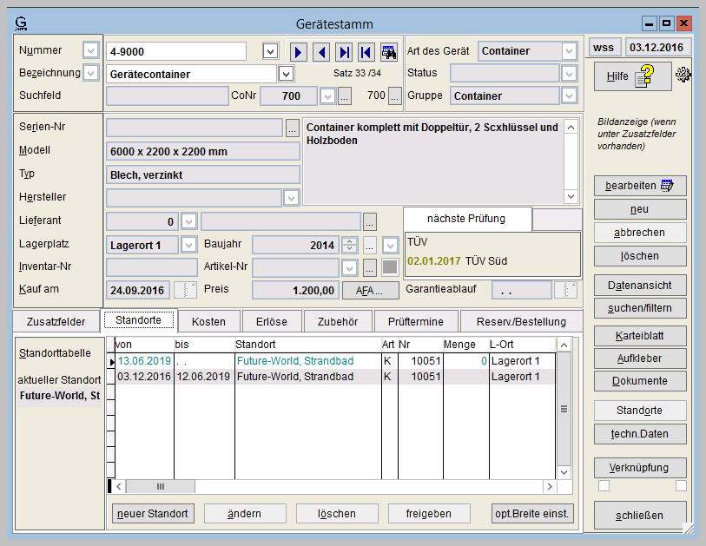This screenshot has height=546, width=706.
Task: Expand the Lagerplatz dropdown
Action: pyautogui.click(x=188, y=246)
